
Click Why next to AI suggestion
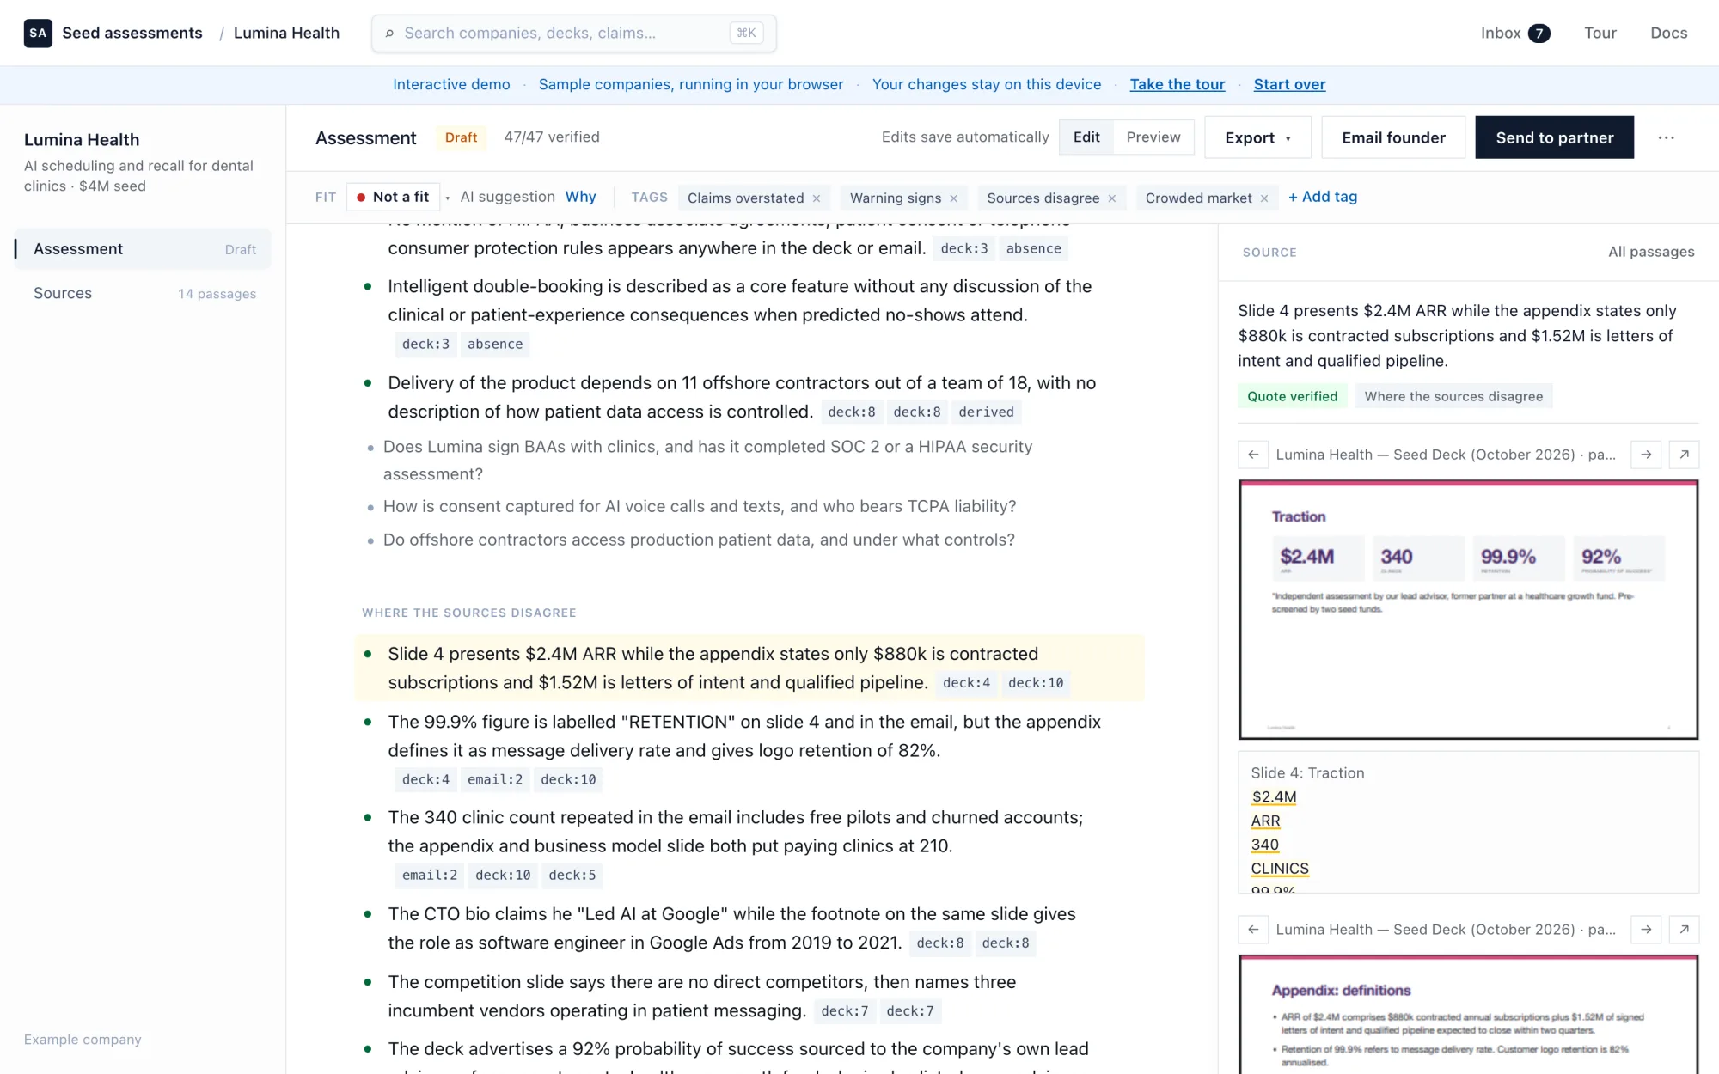pos(580,197)
